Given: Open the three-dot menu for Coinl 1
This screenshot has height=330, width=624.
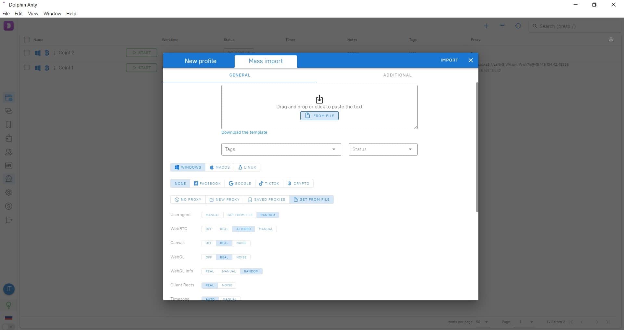Looking at the screenshot, I should click(55, 68).
